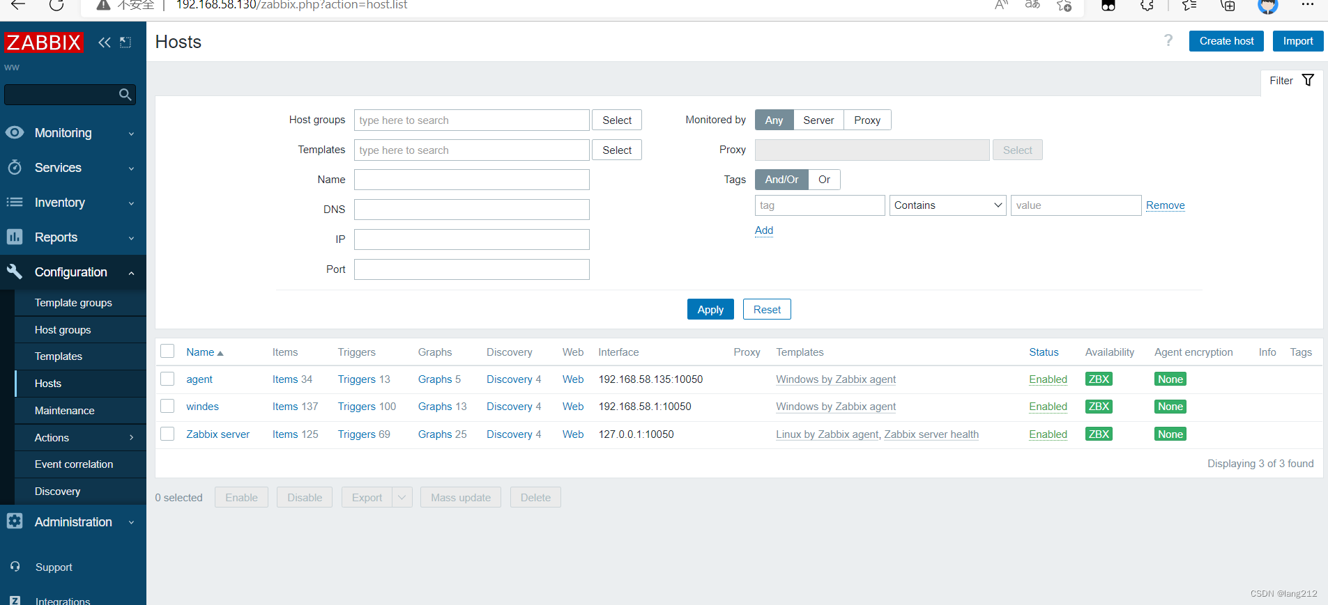The width and height of the screenshot is (1328, 605).
Task: Click the Configuration wrench icon
Action: coord(15,272)
